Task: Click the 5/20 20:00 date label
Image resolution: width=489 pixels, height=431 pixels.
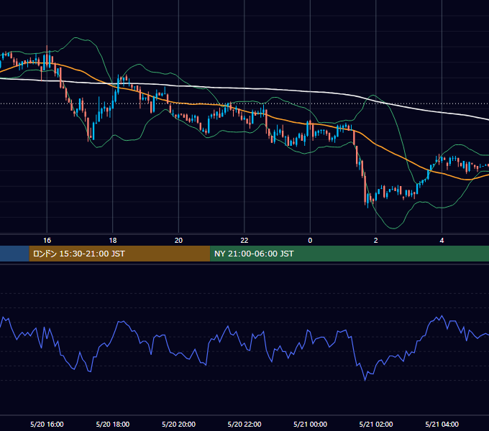Action: [x=178, y=424]
